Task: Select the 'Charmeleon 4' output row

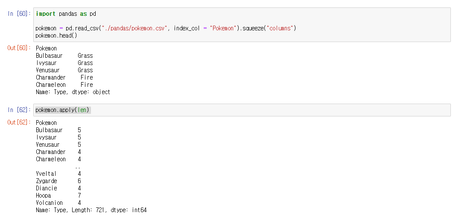Action: 58,159
